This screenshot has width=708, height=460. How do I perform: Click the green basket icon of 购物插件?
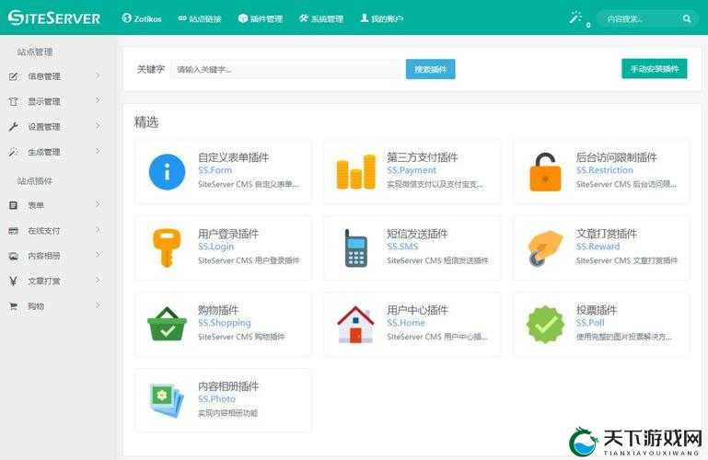click(167, 324)
